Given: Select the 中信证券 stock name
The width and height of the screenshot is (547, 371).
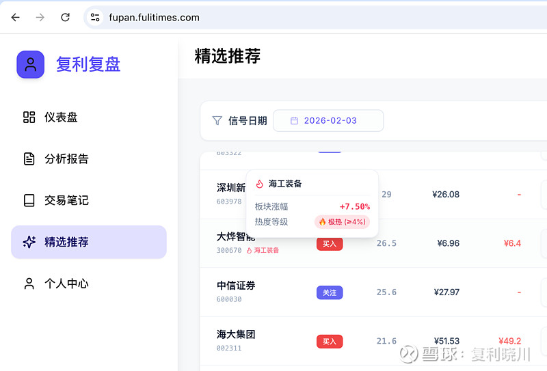Looking at the screenshot, I should (x=236, y=286).
